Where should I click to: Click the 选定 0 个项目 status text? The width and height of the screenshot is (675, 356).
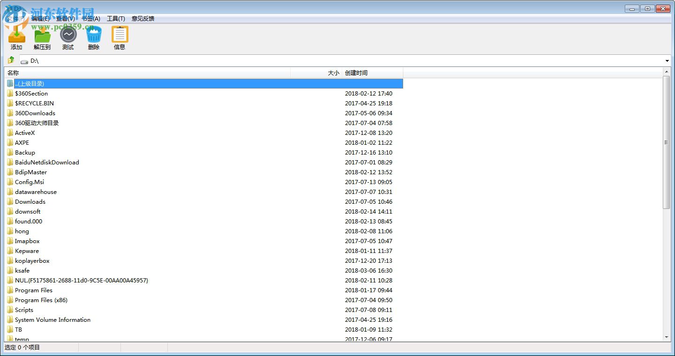[x=22, y=348]
